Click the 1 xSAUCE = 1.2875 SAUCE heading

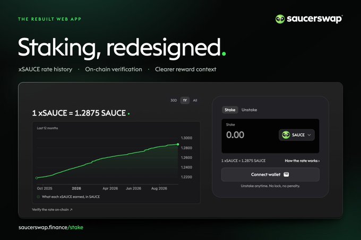coord(79,113)
